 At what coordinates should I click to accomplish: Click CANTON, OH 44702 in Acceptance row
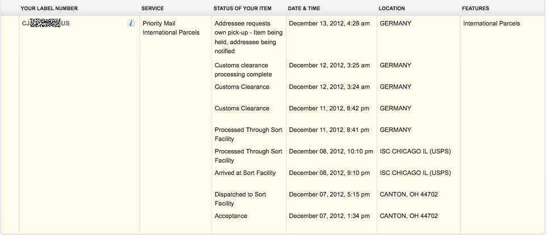click(x=408, y=216)
